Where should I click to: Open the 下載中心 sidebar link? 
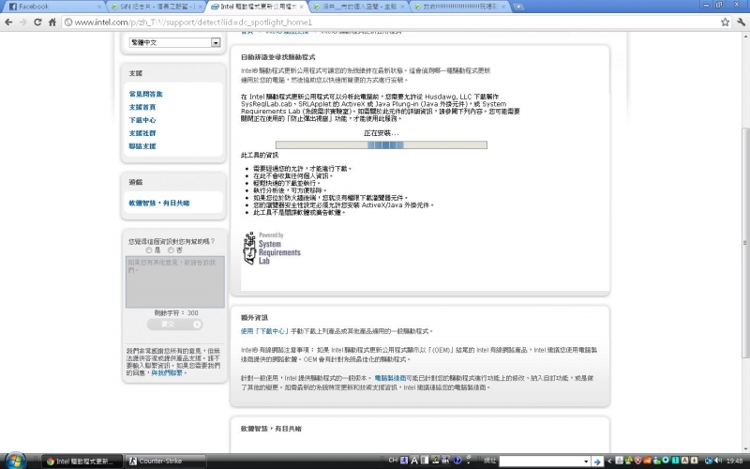tap(142, 120)
